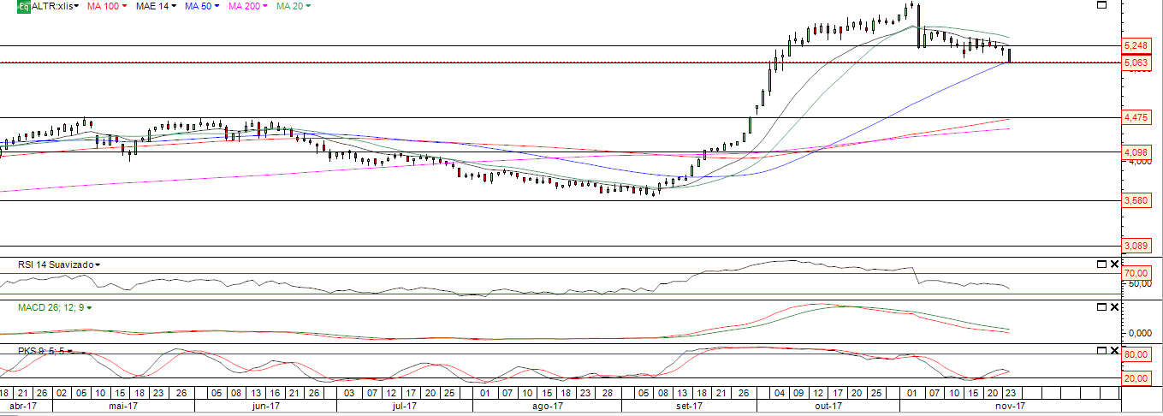Click the out-17 month label
This screenshot has height=416, width=1163.
[828, 407]
